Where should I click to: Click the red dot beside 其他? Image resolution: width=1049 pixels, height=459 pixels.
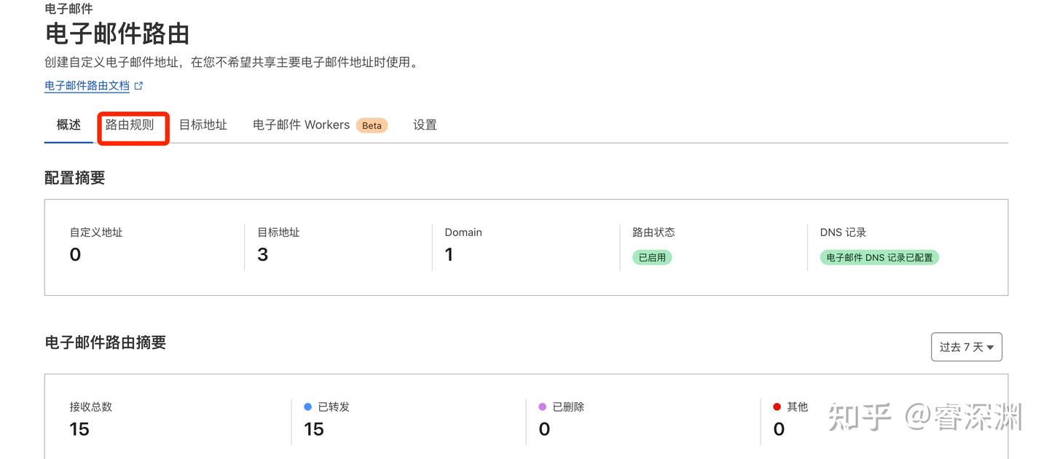[x=775, y=407]
